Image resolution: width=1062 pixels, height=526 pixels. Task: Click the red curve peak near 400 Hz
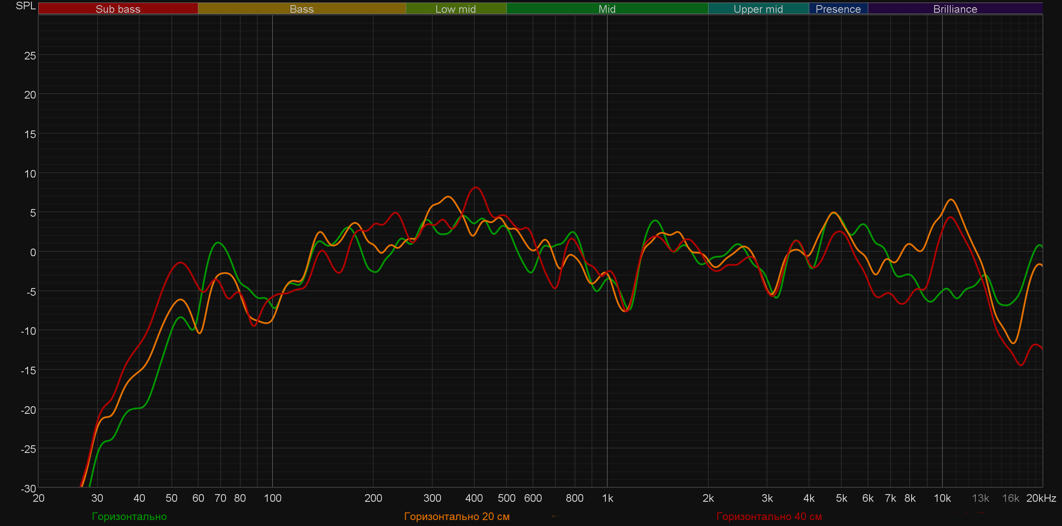point(476,187)
